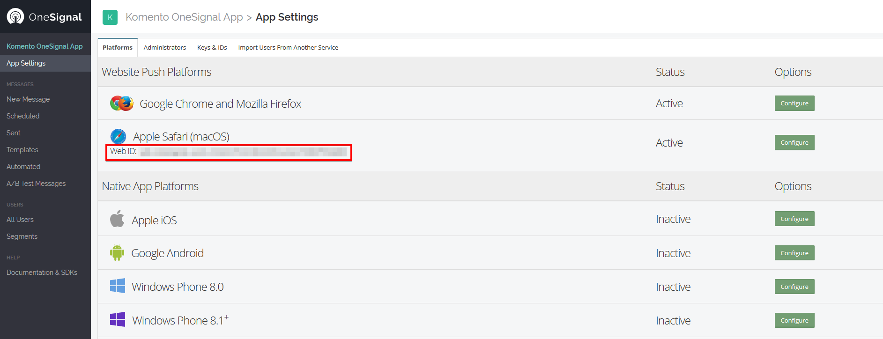Click the Windows Phone 8.0 label
Screen dimensions: 883x339
click(x=178, y=287)
